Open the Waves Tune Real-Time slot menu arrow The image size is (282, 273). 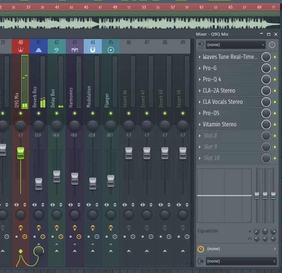[199, 57]
